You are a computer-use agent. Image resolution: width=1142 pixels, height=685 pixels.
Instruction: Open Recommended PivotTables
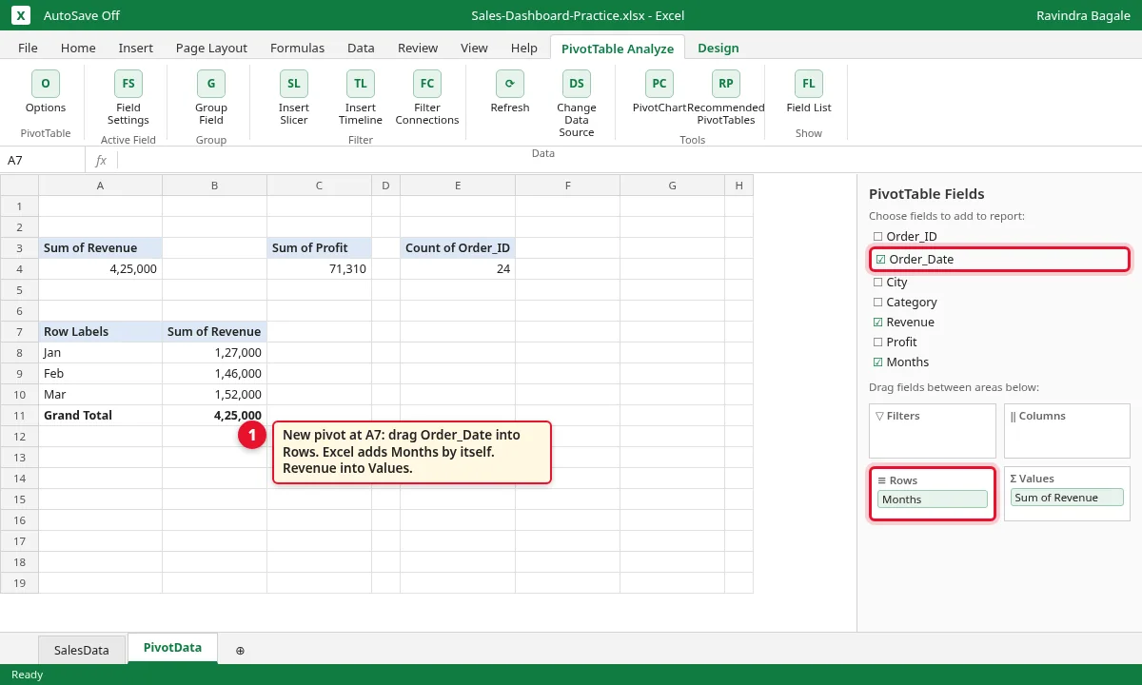click(x=726, y=99)
